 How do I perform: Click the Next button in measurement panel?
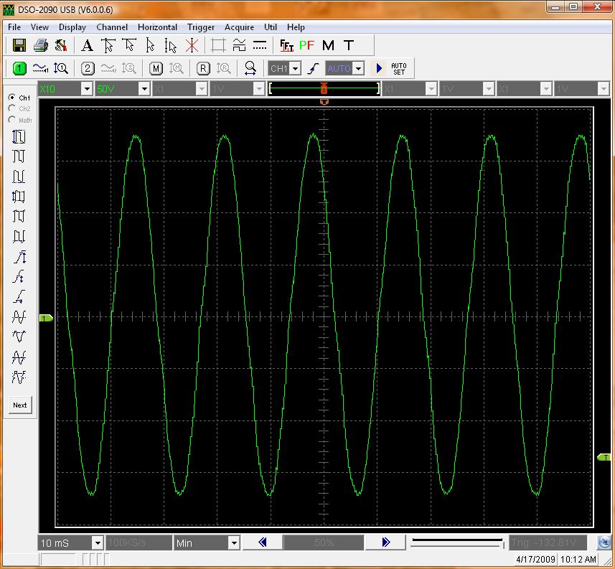[x=20, y=405]
